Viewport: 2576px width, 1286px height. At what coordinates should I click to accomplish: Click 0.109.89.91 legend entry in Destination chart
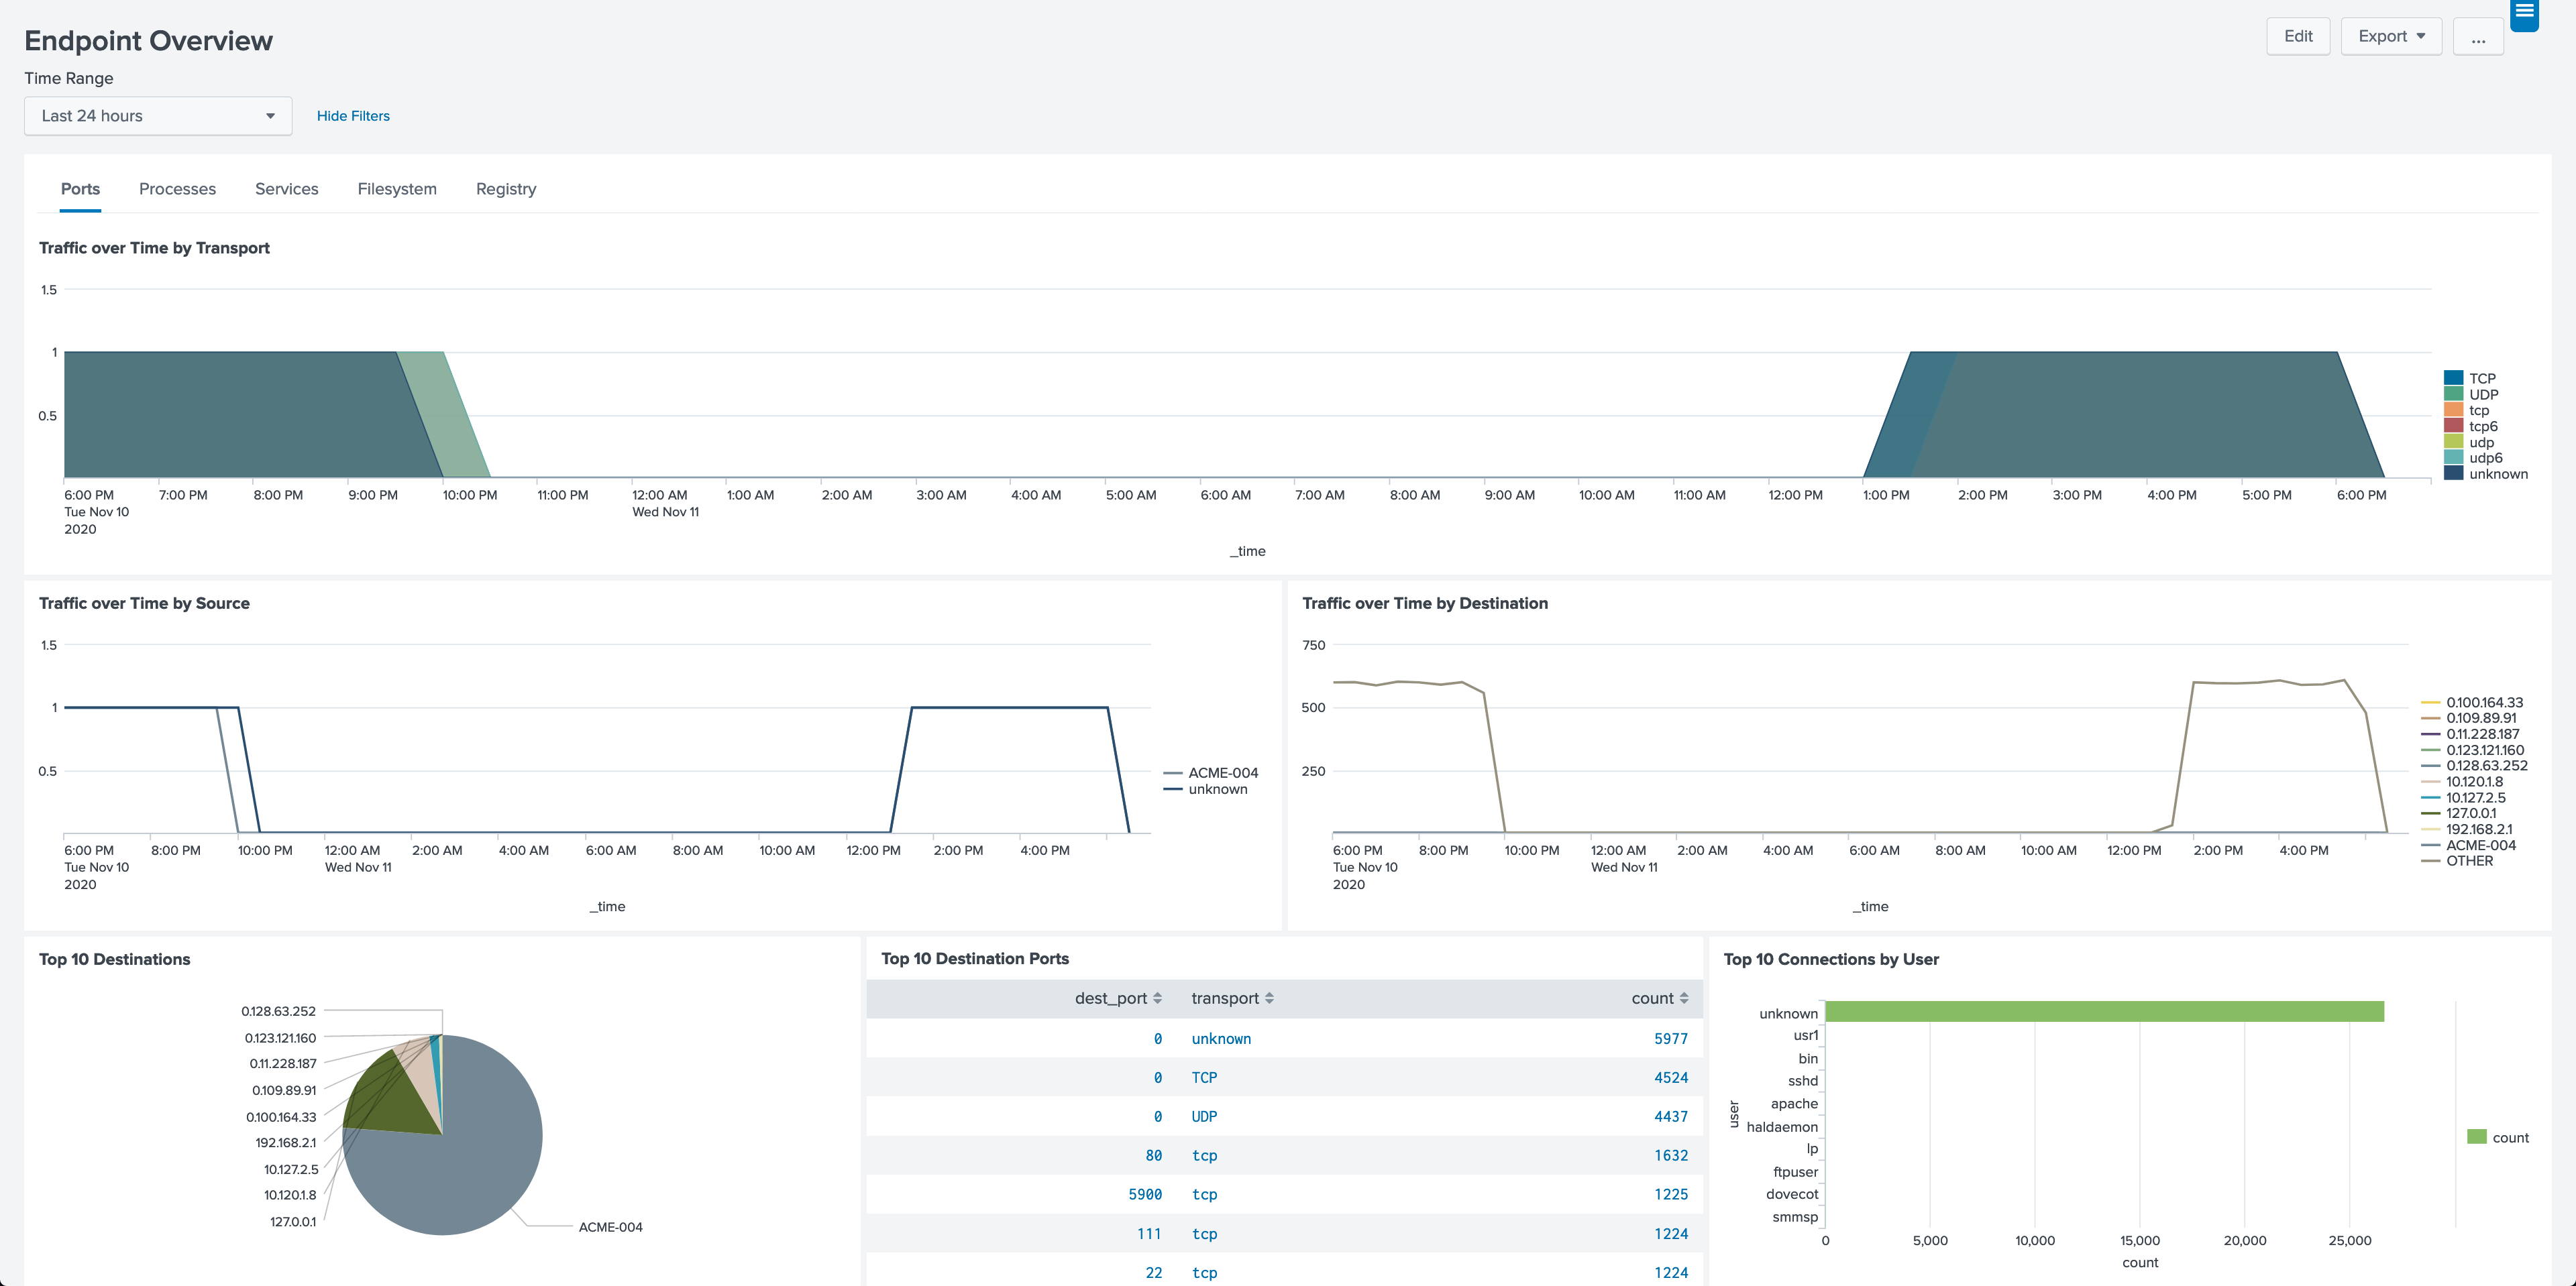pos(2469,719)
